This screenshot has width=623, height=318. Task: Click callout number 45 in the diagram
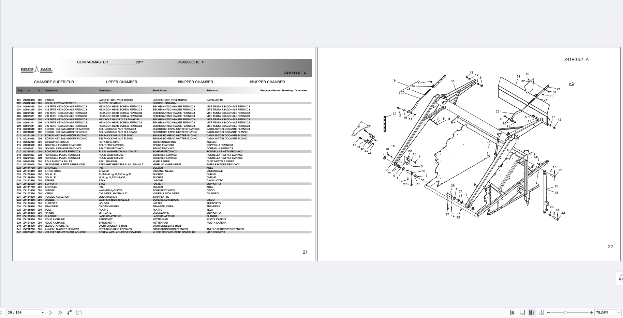click(x=354, y=145)
